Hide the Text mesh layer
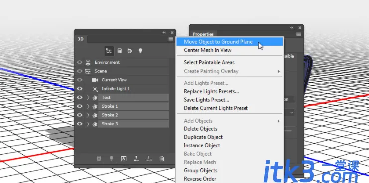 pyautogui.click(x=80, y=97)
